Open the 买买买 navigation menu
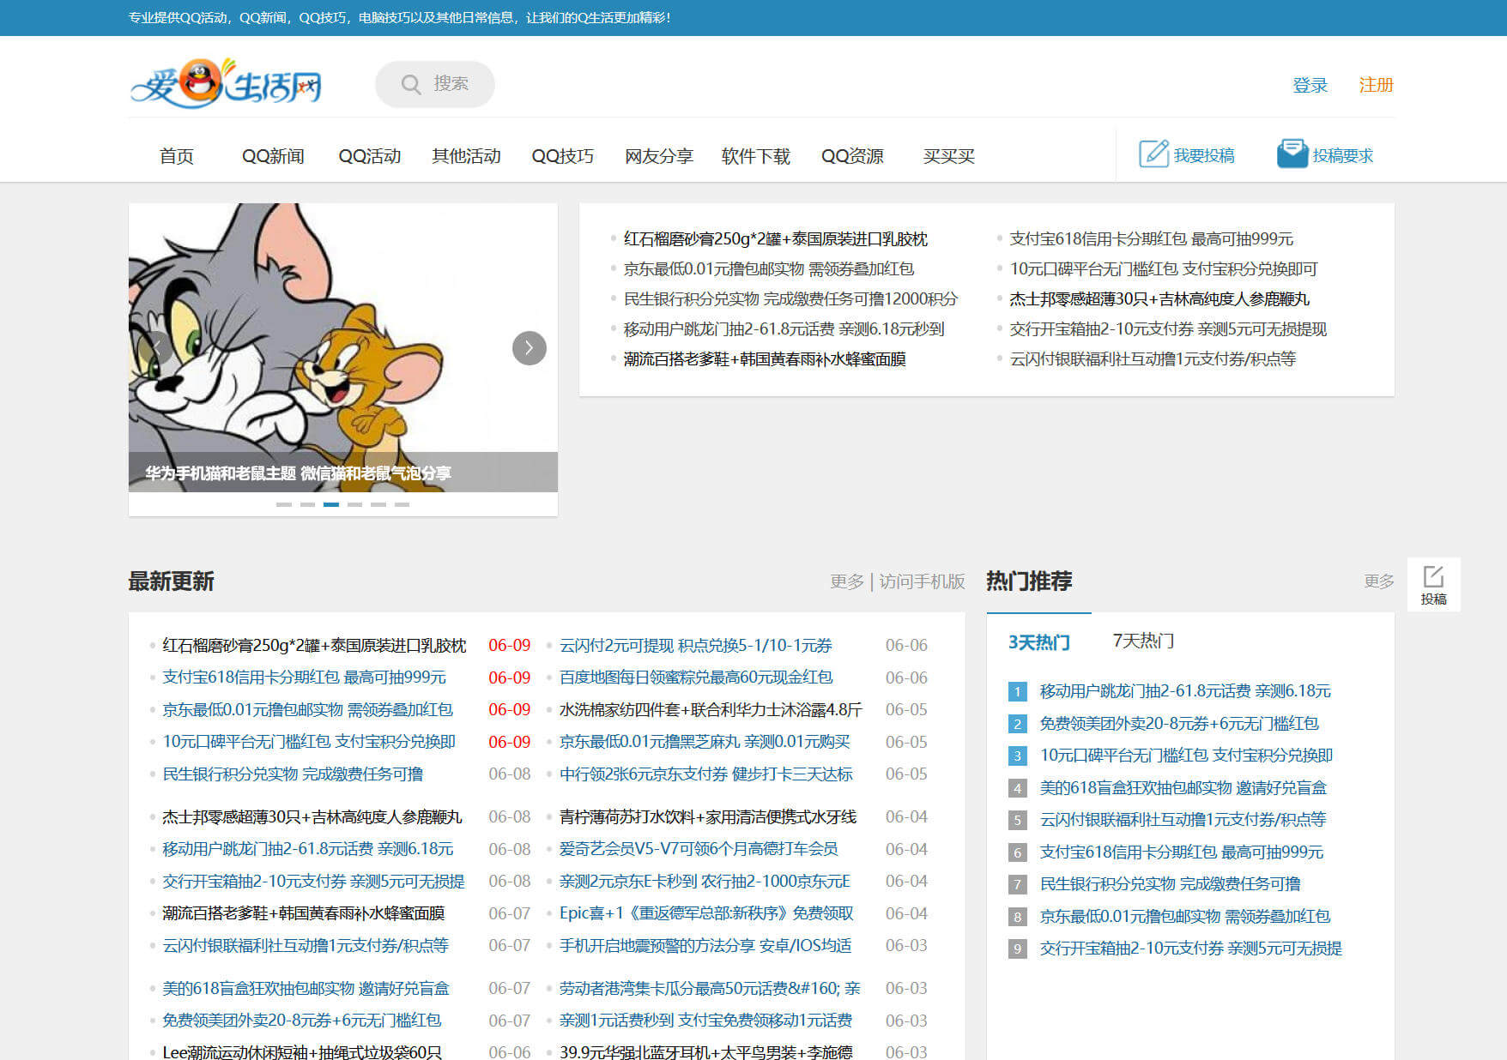The image size is (1507, 1060). (x=949, y=155)
